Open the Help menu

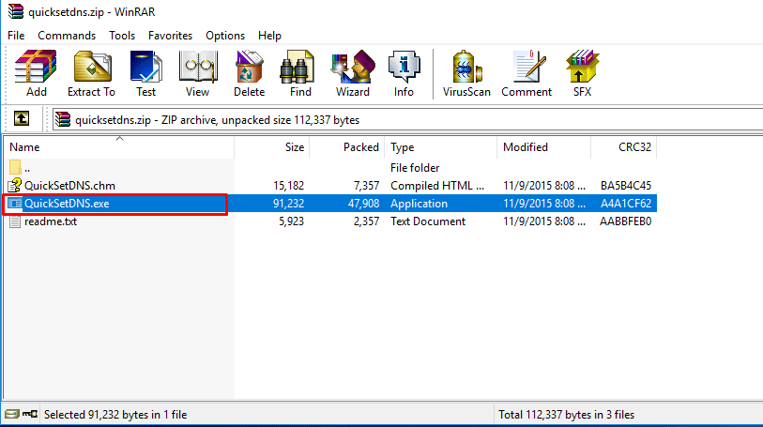click(x=269, y=36)
